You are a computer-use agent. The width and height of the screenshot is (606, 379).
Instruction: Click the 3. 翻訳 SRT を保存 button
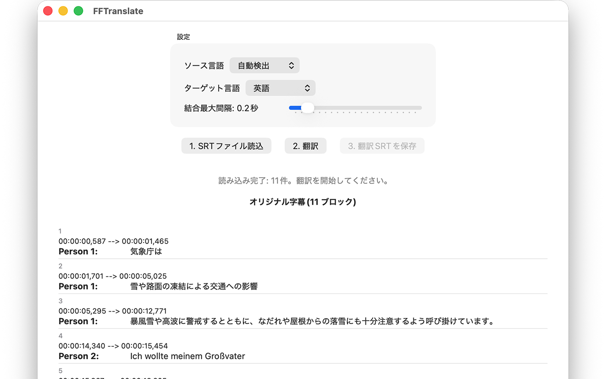tap(382, 146)
